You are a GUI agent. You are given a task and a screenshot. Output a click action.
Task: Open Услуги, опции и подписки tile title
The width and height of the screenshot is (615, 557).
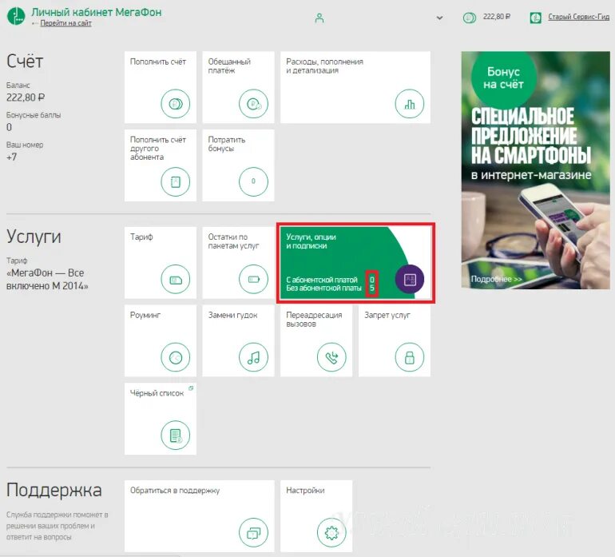coord(311,241)
